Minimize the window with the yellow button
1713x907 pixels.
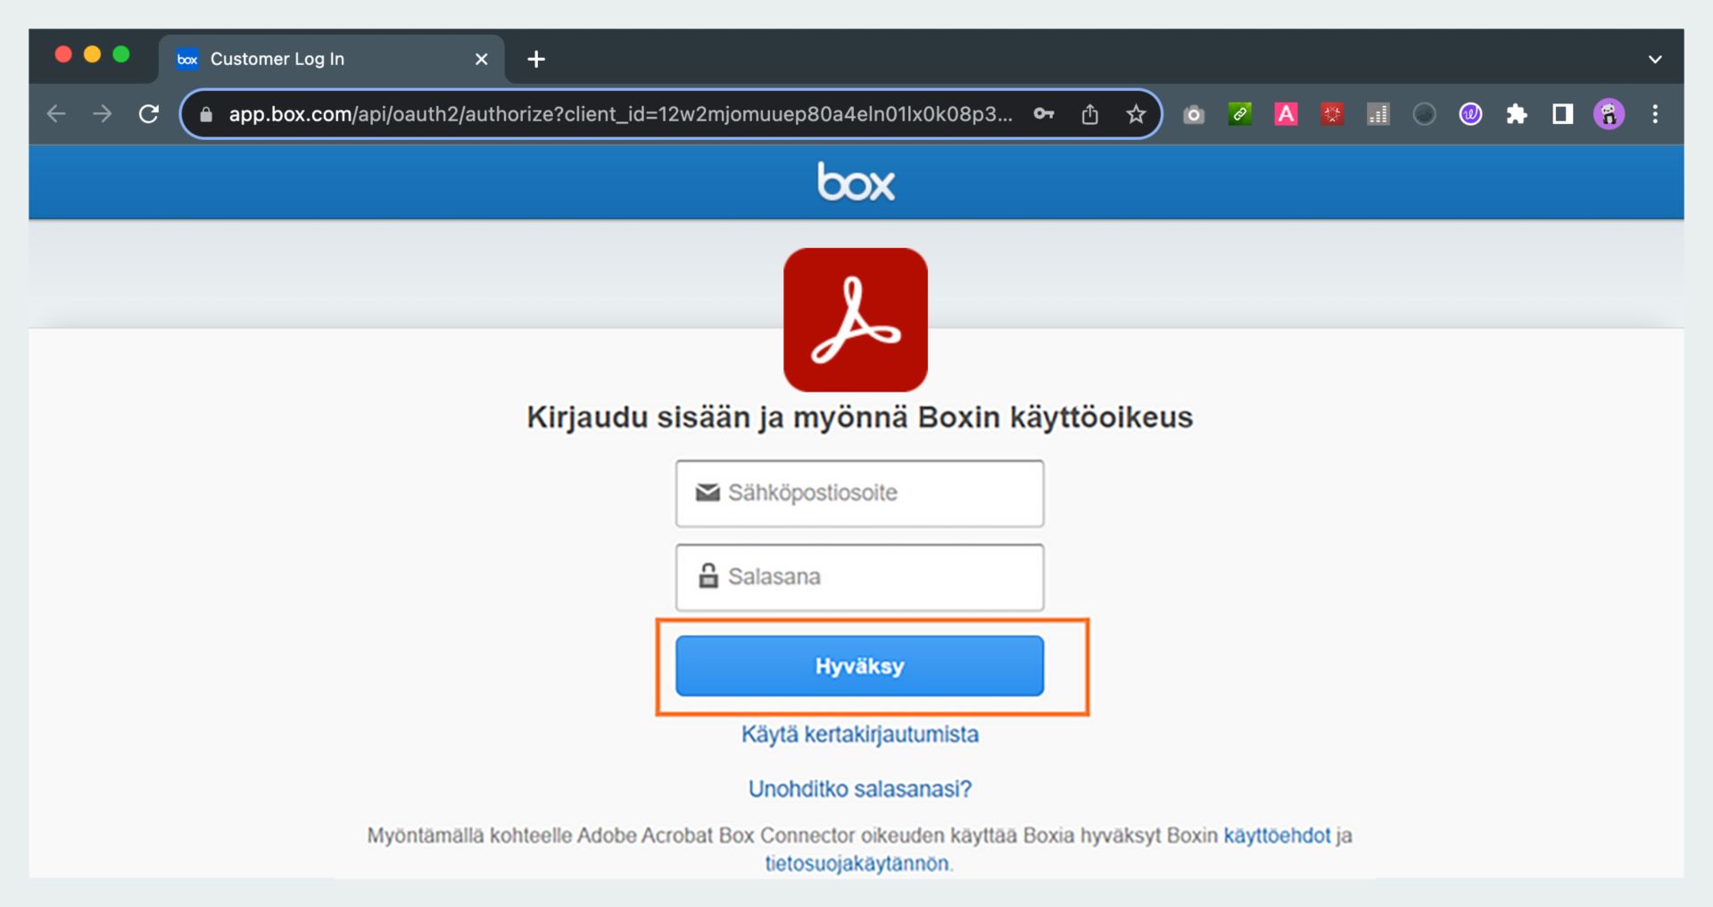[x=92, y=54]
